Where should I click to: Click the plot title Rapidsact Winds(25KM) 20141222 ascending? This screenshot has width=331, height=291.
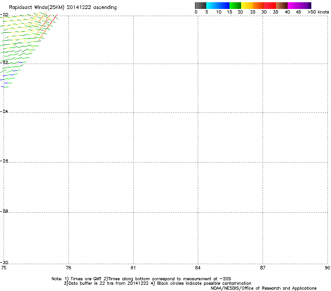tap(63, 8)
